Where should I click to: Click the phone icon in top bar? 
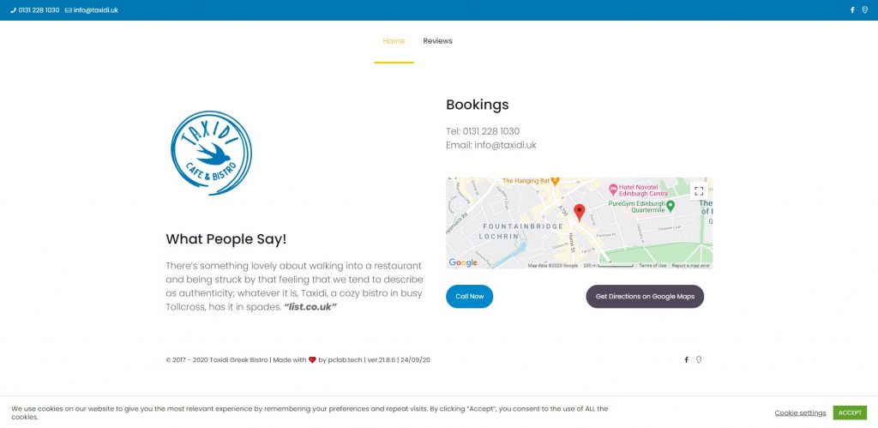pyautogui.click(x=14, y=10)
